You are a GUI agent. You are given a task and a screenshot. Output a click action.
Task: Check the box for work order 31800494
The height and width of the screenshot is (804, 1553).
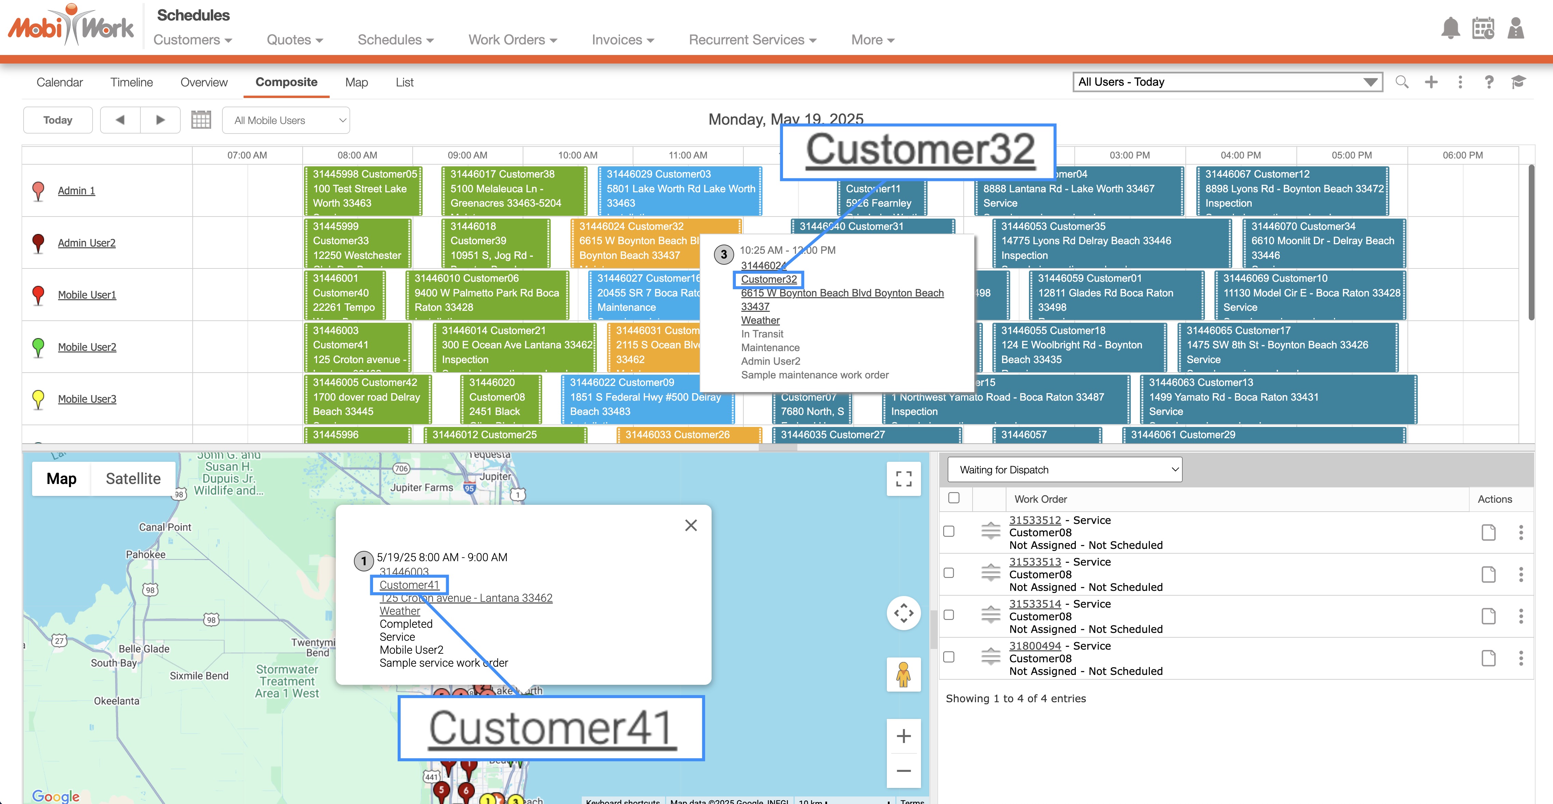click(949, 657)
